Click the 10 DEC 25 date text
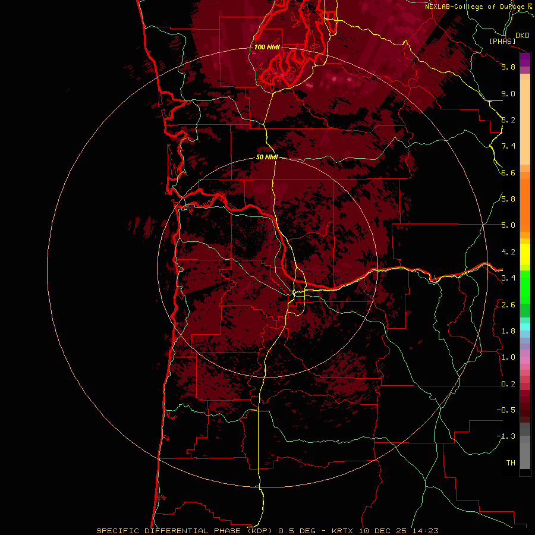The width and height of the screenshot is (535, 535). 382,531
